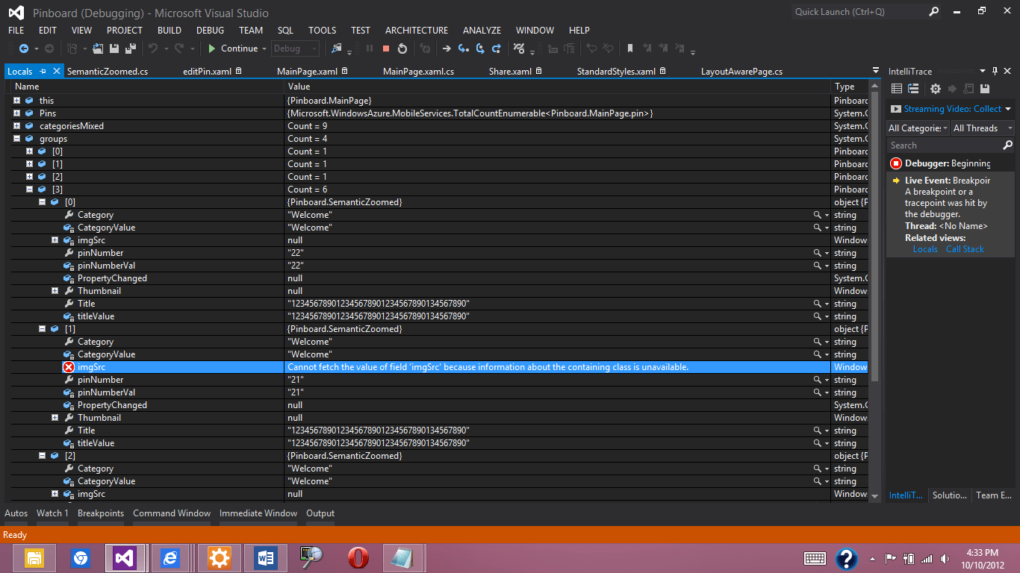Click the Open File toolbar icon
This screenshot has height=573, width=1020.
click(x=99, y=48)
